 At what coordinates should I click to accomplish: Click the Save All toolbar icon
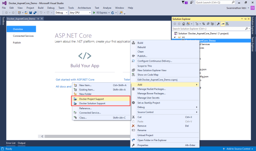point(35,13)
